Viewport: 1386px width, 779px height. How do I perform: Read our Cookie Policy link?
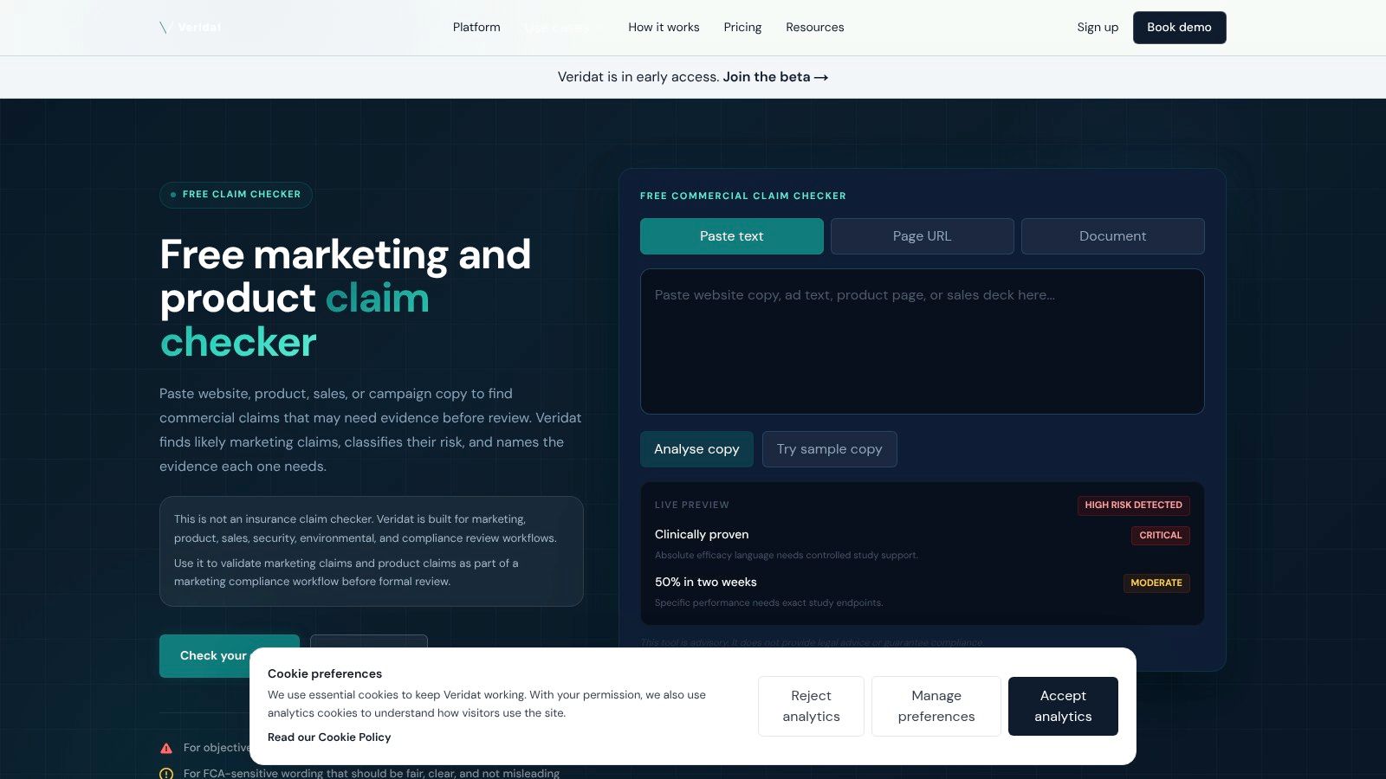[329, 737]
